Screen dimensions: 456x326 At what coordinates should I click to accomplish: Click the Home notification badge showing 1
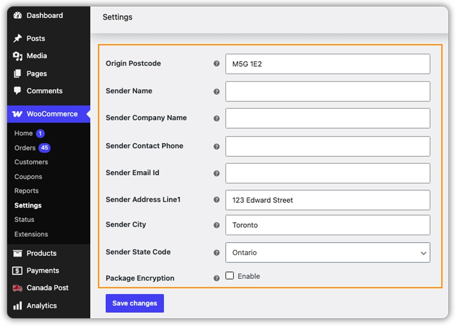(40, 133)
